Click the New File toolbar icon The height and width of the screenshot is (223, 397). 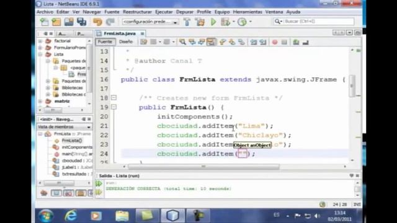point(45,22)
